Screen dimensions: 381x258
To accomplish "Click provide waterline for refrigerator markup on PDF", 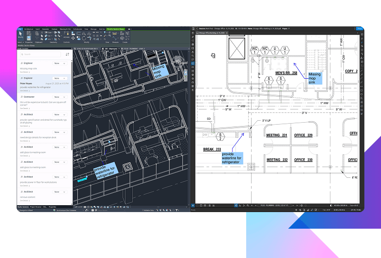I will click(x=232, y=158).
